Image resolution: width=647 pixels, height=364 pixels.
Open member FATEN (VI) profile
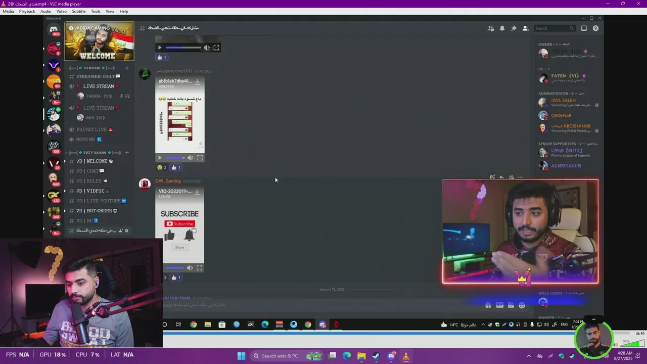[x=568, y=78]
